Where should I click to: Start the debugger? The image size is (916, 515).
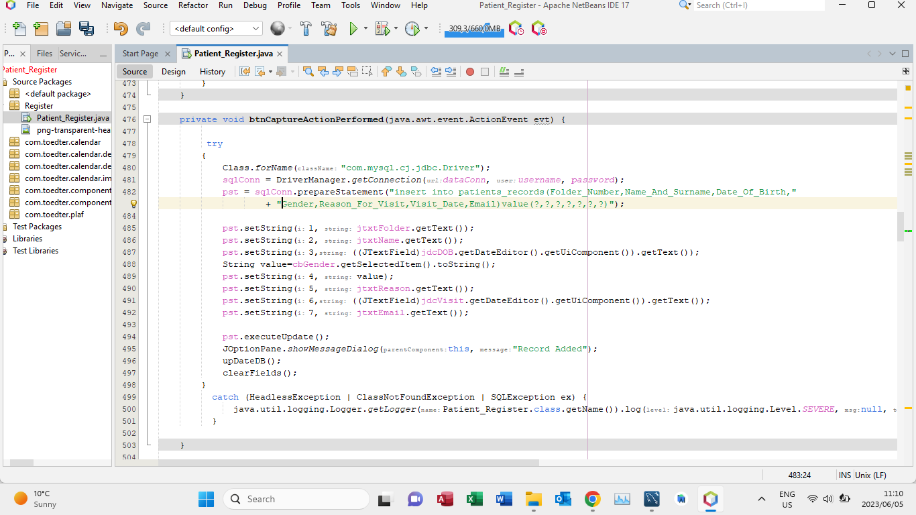(x=383, y=28)
